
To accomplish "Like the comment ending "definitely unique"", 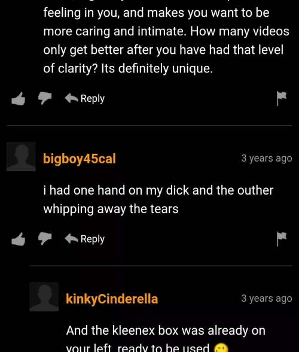I will pos(18,99).
